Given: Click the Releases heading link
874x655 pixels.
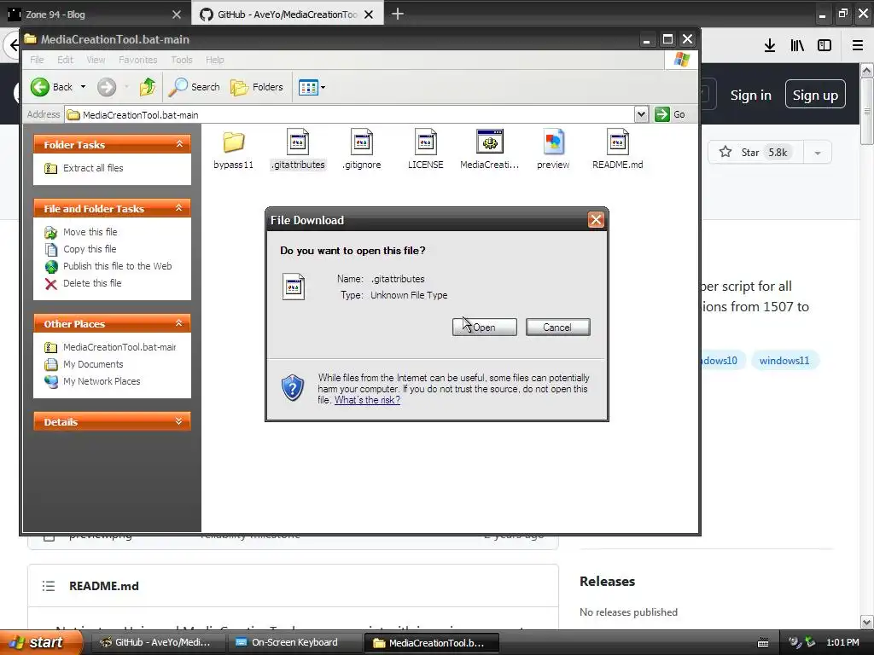Looking at the screenshot, I should [607, 581].
